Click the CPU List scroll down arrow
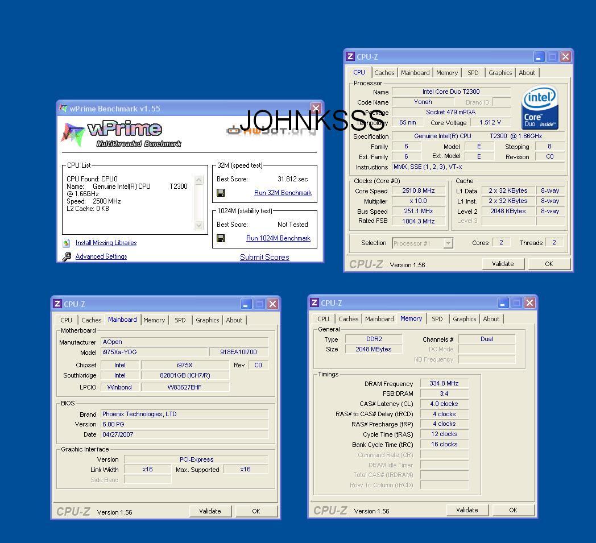 [199, 225]
